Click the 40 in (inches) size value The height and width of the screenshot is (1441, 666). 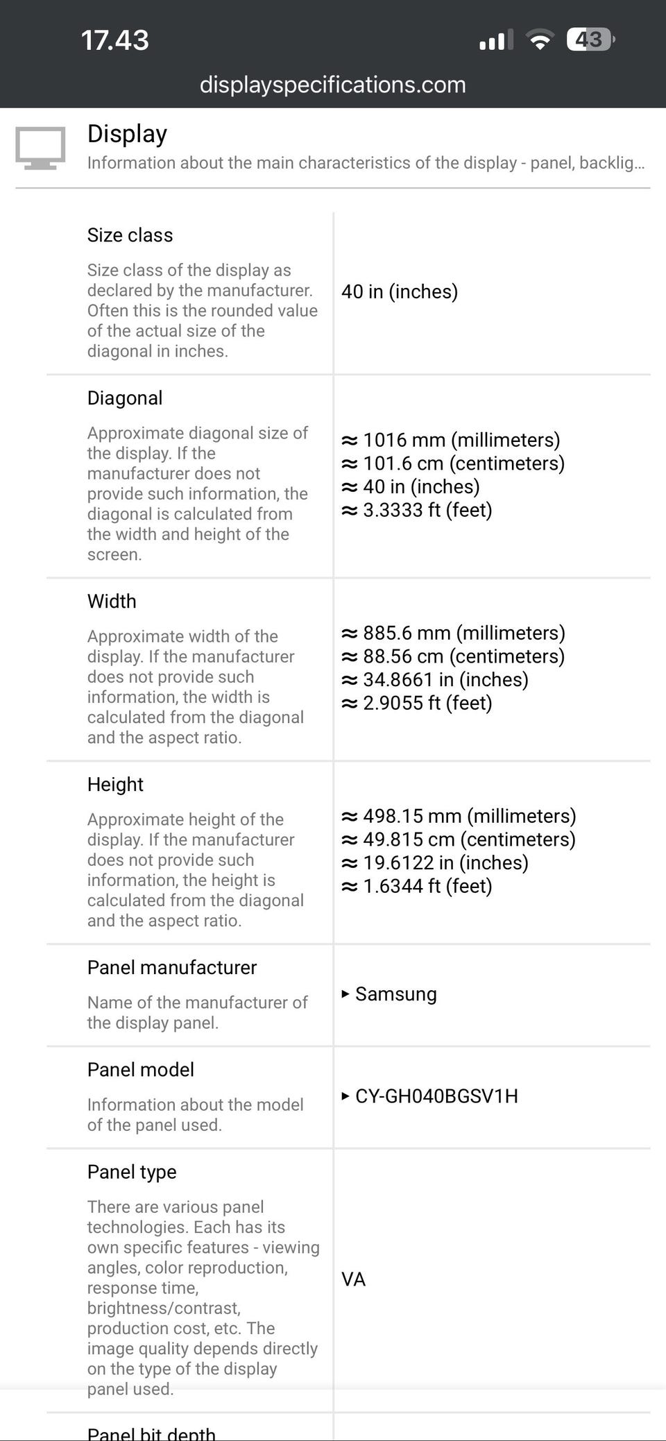[400, 291]
